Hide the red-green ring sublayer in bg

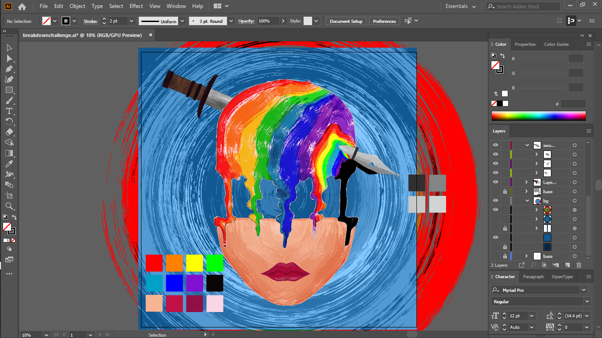(495, 210)
